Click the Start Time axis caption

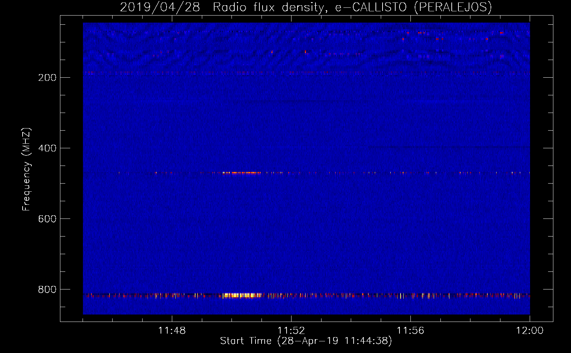pyautogui.click(x=306, y=341)
